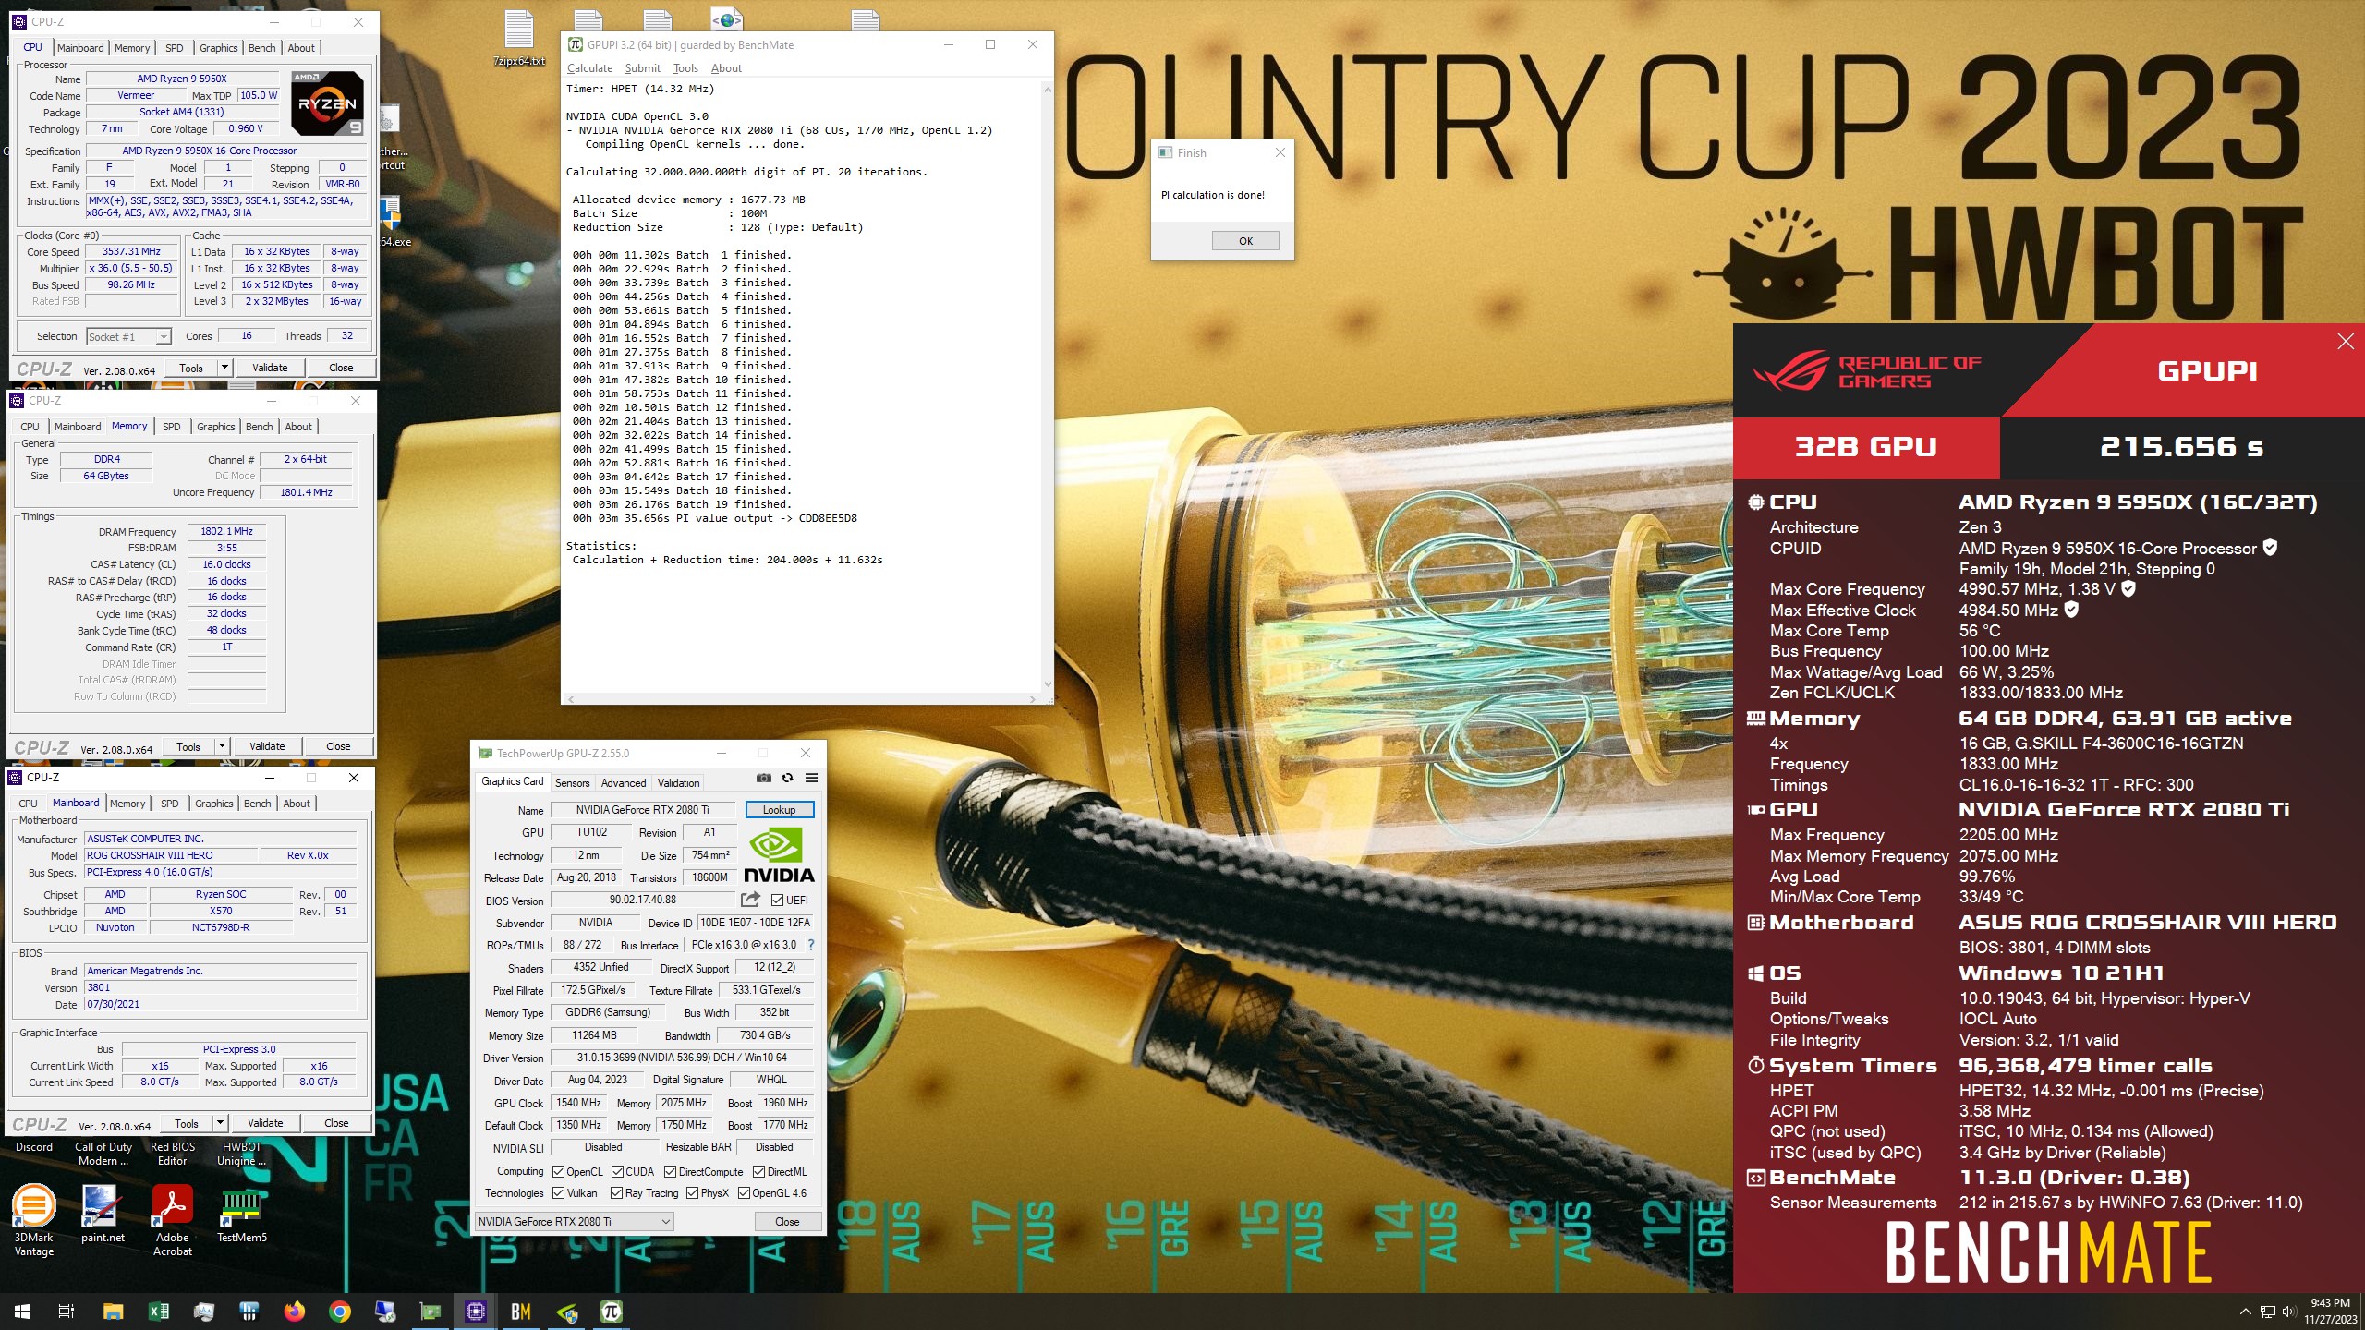Open the Calculate menu in GPUPI
The height and width of the screenshot is (1330, 2365).
pyautogui.click(x=589, y=68)
